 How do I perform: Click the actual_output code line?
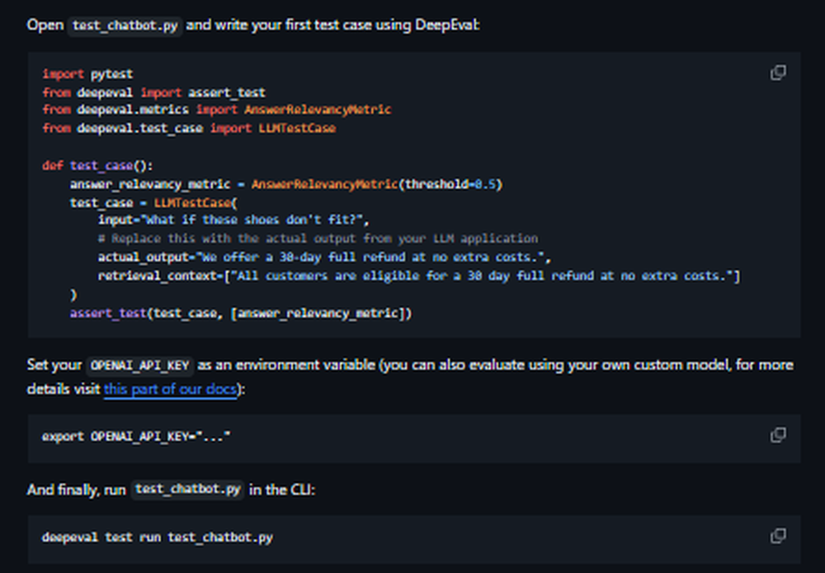324,258
